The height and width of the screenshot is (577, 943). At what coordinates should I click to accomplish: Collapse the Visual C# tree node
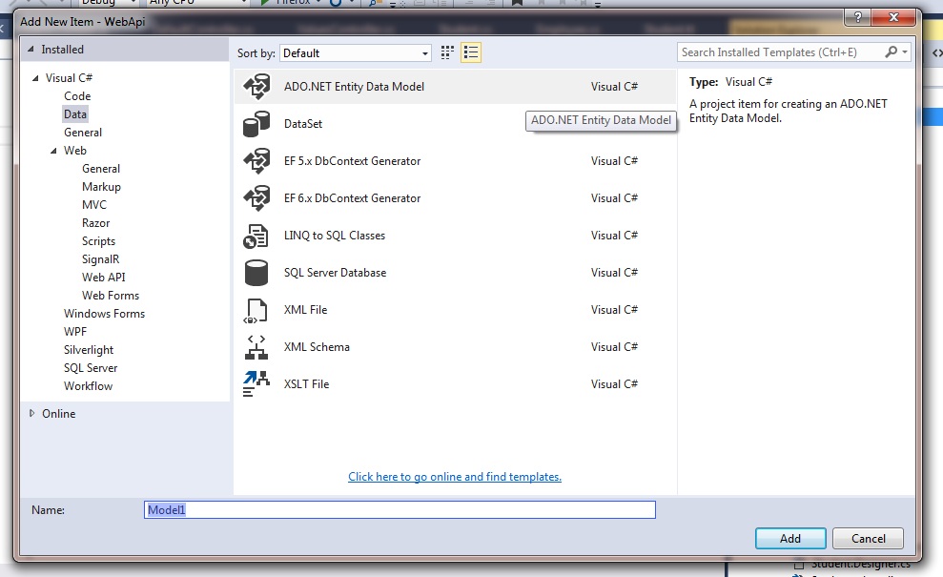pos(35,78)
